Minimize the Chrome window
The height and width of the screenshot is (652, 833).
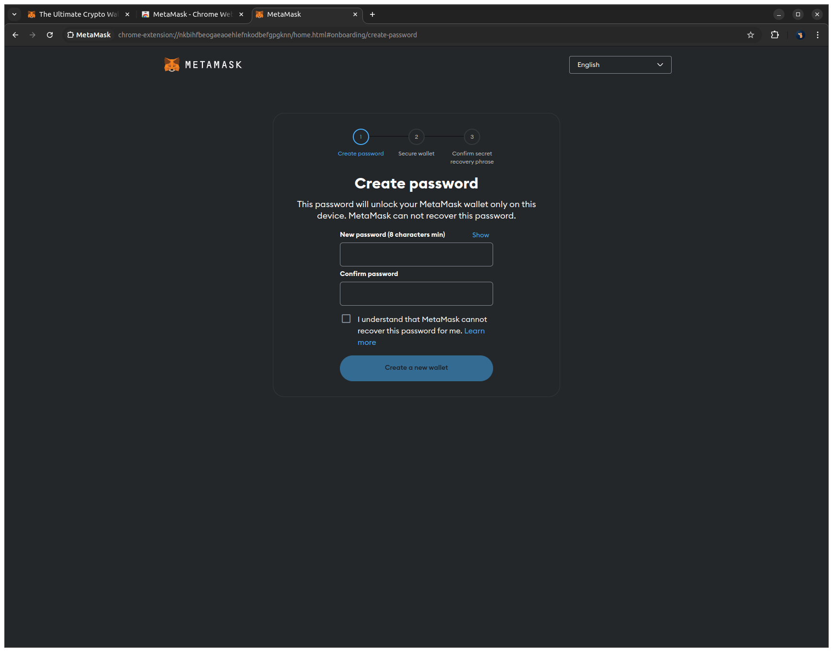pyautogui.click(x=779, y=14)
